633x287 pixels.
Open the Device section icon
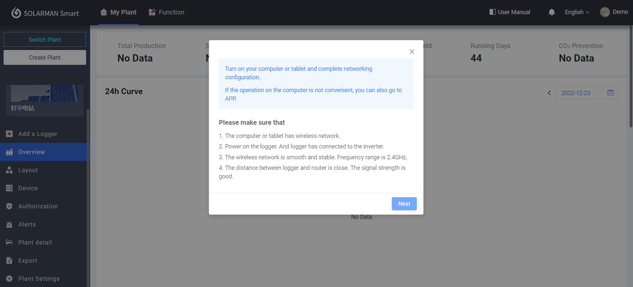click(9, 188)
